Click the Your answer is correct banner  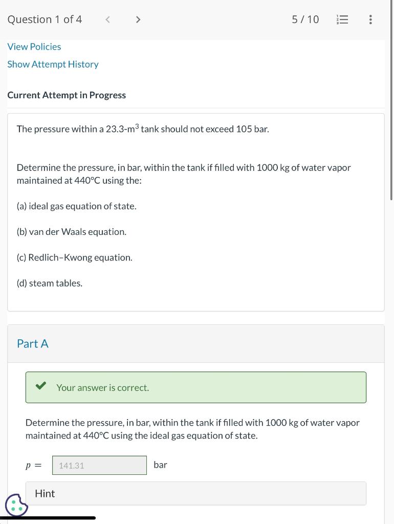click(x=196, y=387)
